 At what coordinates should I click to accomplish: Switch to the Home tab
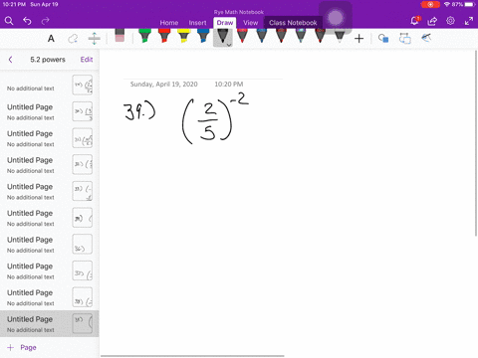[x=169, y=23]
